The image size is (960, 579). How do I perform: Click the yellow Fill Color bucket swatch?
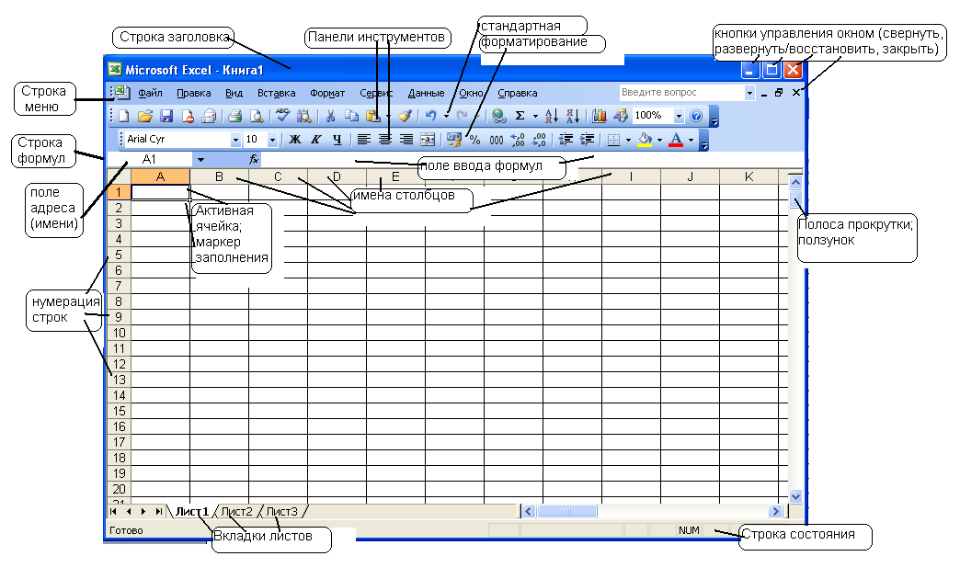point(645,141)
